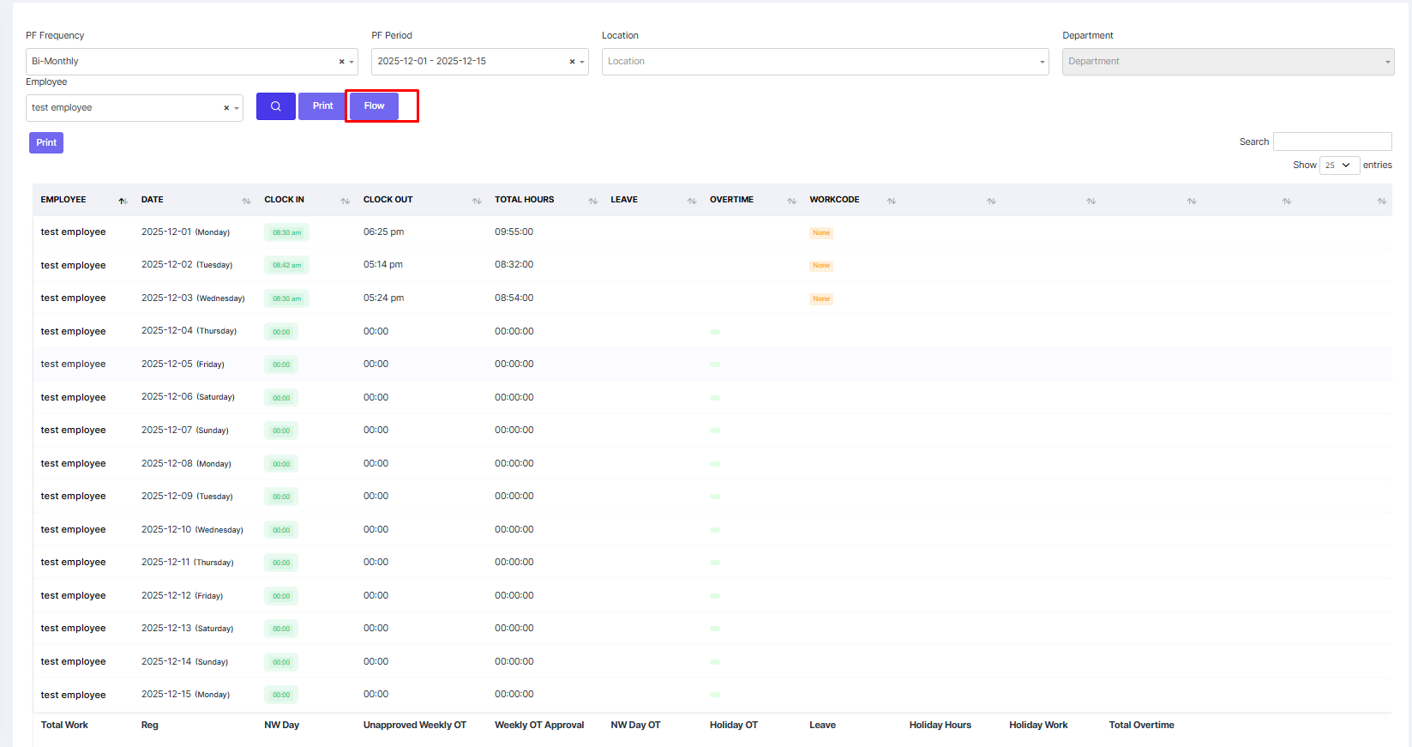Click Print button next to search

coord(322,106)
